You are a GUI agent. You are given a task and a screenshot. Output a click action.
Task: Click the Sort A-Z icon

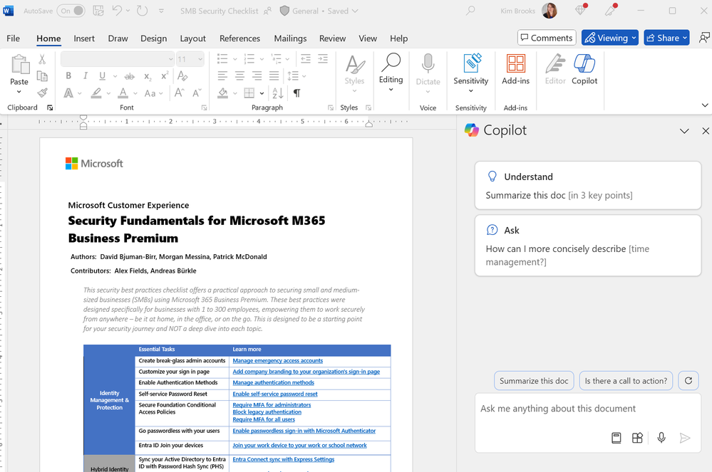pyautogui.click(x=278, y=93)
